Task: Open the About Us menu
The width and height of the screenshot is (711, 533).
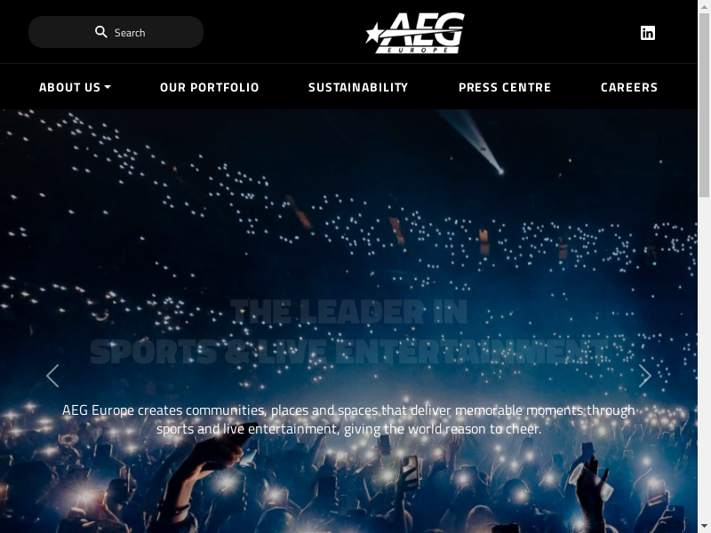Action: [75, 87]
